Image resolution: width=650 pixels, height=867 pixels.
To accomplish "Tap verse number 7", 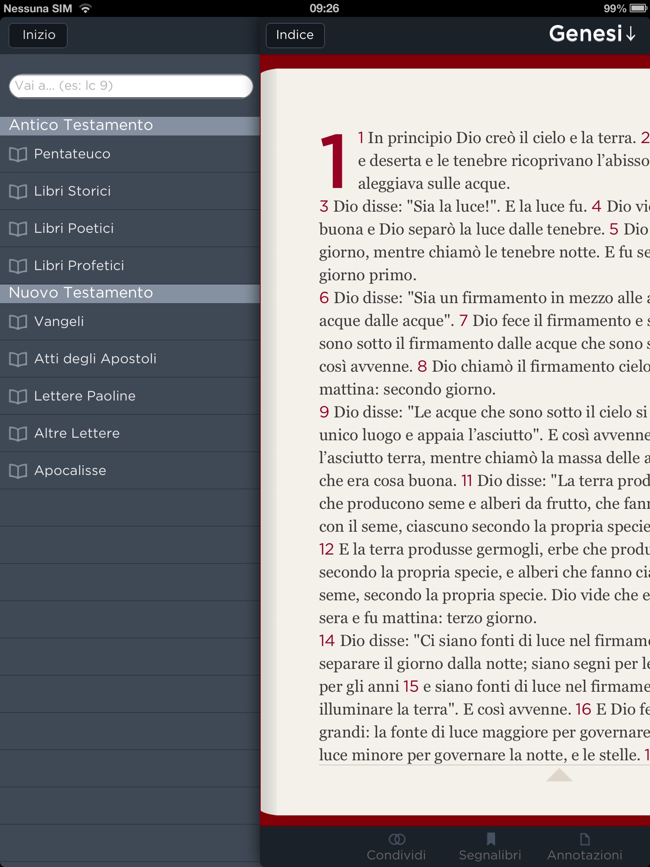I will click(x=463, y=320).
